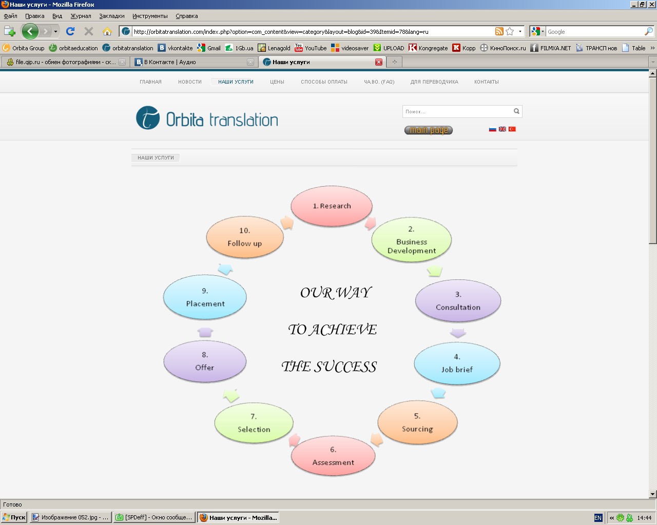This screenshot has width=657, height=525.
Task: Open the vkontakte bookmark
Action: (x=176, y=48)
